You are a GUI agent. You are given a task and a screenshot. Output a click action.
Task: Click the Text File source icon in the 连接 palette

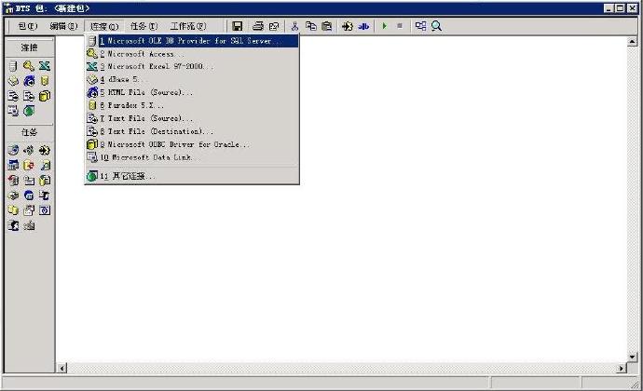pyautogui.click(x=13, y=96)
